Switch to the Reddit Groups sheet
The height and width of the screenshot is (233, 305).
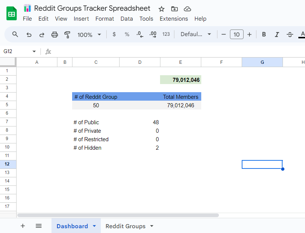point(125,226)
